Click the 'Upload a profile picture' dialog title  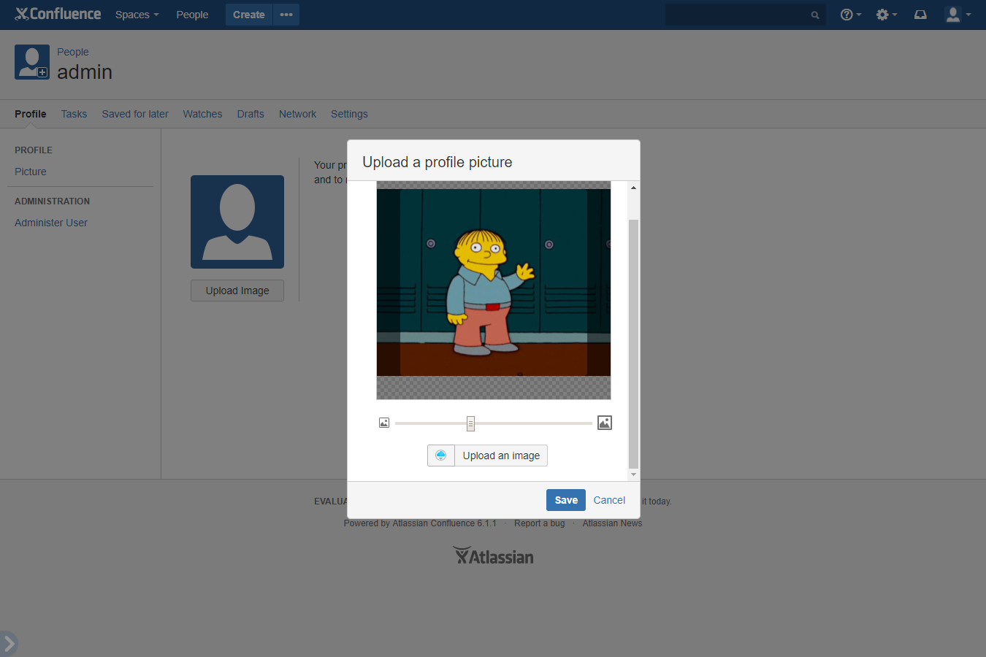pos(437,162)
